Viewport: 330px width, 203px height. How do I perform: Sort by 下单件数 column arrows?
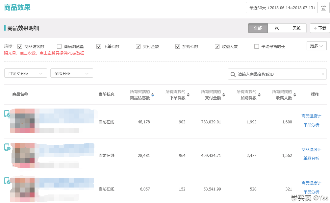coord(188,95)
